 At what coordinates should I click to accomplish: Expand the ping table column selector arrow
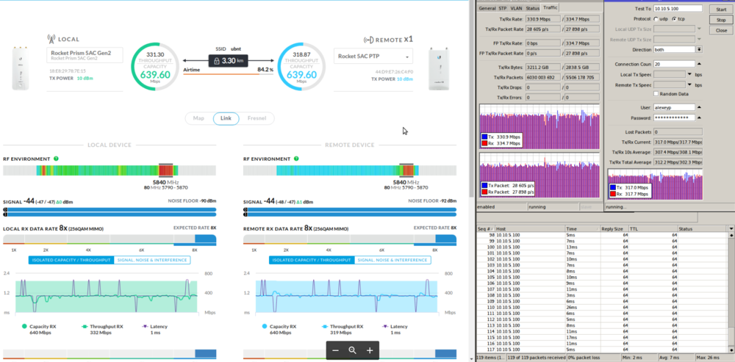731,229
